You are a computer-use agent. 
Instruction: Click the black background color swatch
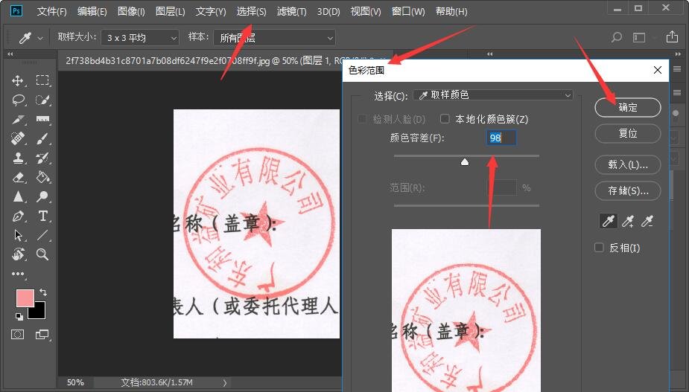tap(39, 312)
